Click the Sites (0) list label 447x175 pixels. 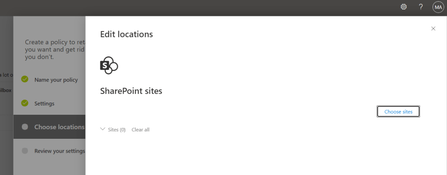[x=117, y=130]
